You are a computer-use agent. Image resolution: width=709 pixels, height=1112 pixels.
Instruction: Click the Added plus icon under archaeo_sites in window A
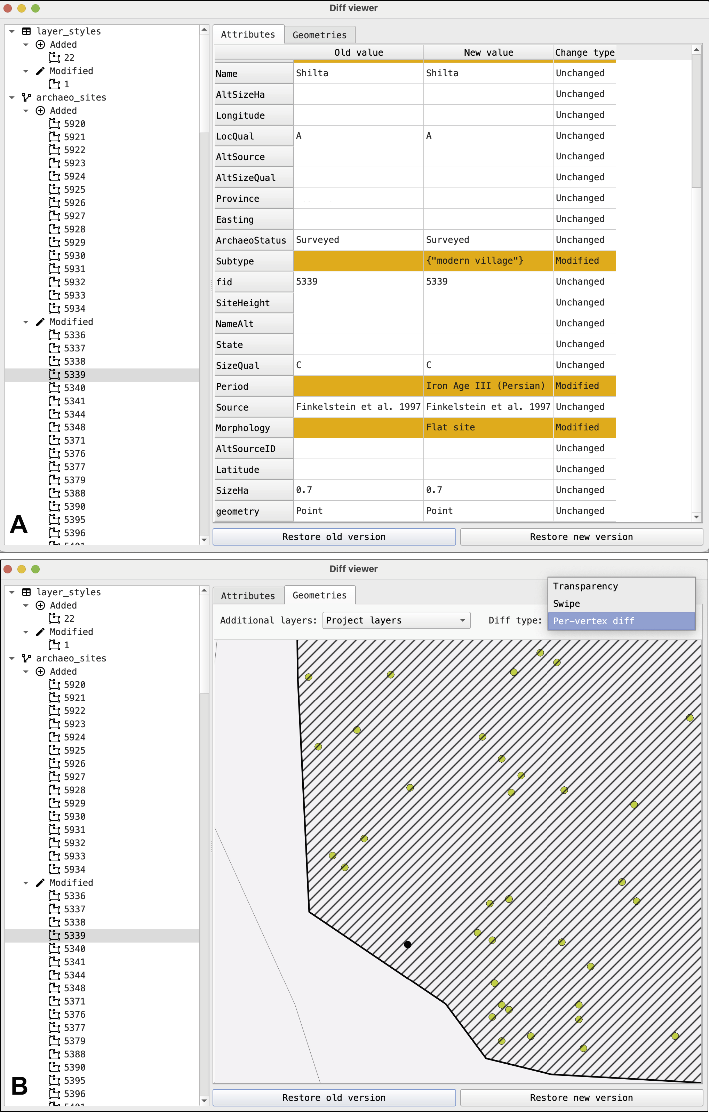point(40,110)
